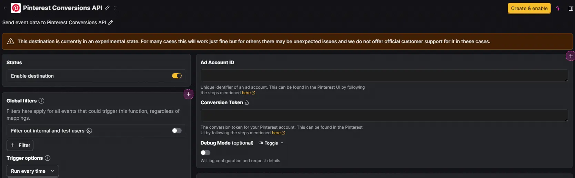Open internal and test users gear settings

[x=89, y=131]
